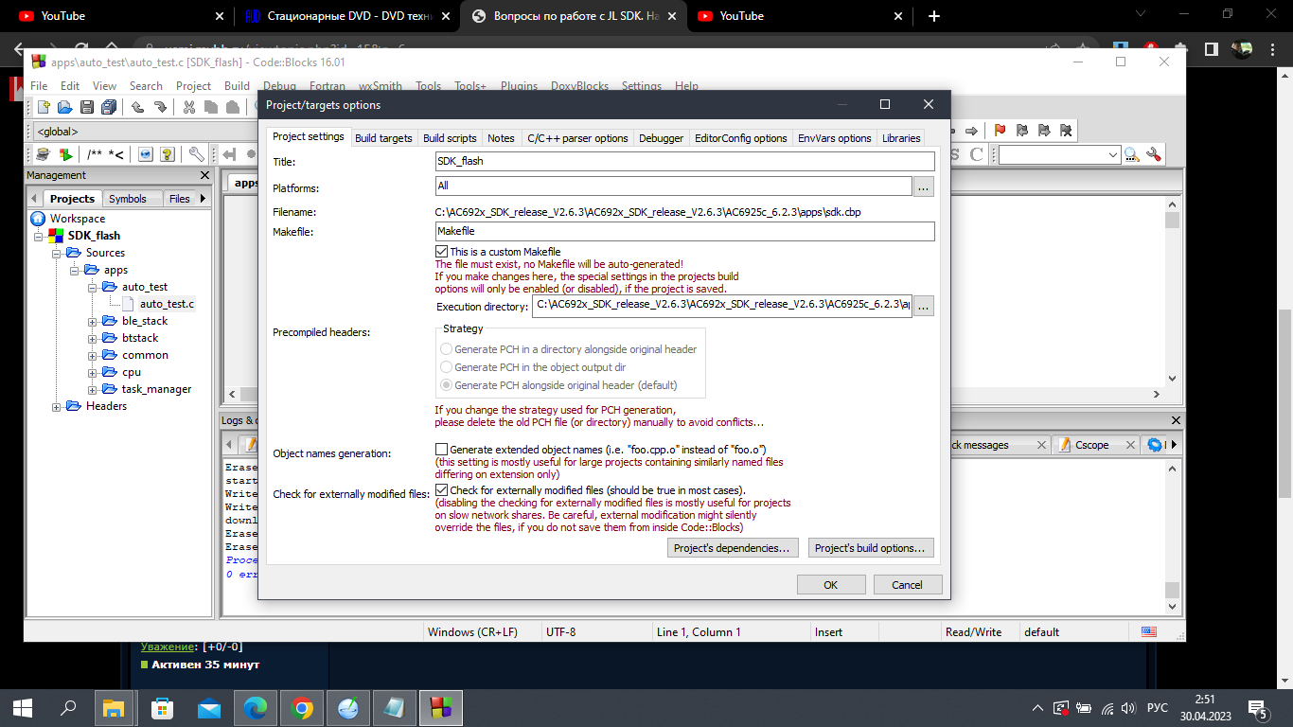Close the Logs panel
Viewport: 1293px width, 727px height.
(1176, 420)
